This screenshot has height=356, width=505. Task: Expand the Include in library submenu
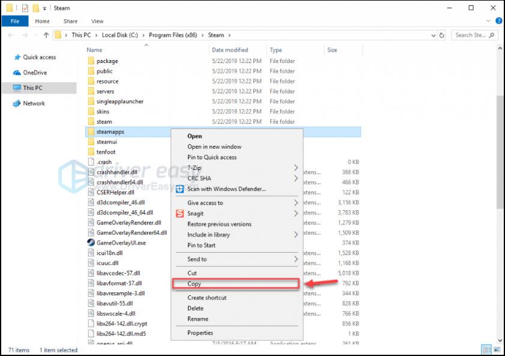(296, 235)
